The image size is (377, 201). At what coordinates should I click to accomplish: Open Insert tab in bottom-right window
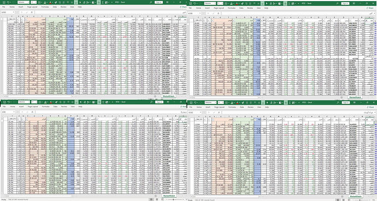(208, 107)
